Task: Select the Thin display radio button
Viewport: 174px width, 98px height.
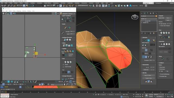Action: 165,71
